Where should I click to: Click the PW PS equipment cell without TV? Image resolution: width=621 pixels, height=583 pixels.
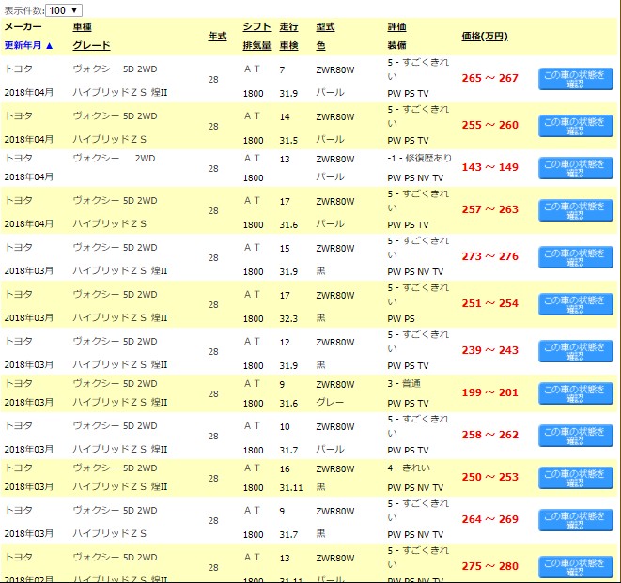coord(401,318)
